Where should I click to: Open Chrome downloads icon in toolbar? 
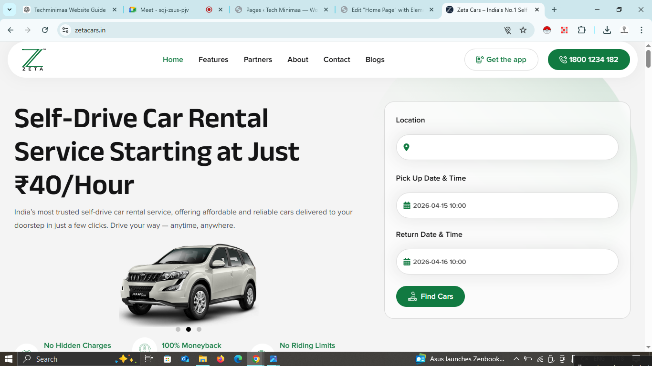point(607,30)
